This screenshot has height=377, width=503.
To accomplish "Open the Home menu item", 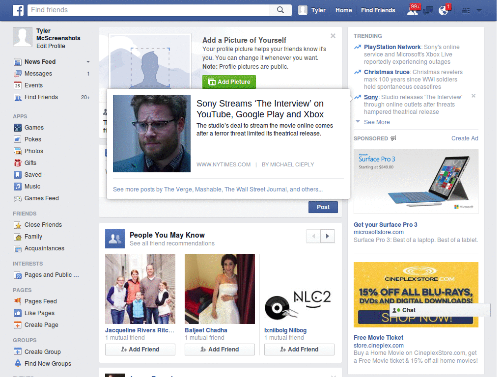I will coord(343,10).
